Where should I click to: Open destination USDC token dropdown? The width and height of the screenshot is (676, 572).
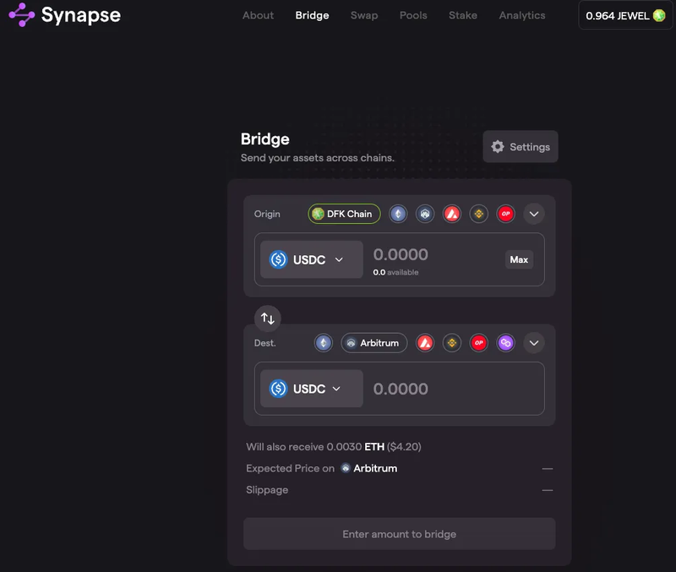pyautogui.click(x=311, y=389)
